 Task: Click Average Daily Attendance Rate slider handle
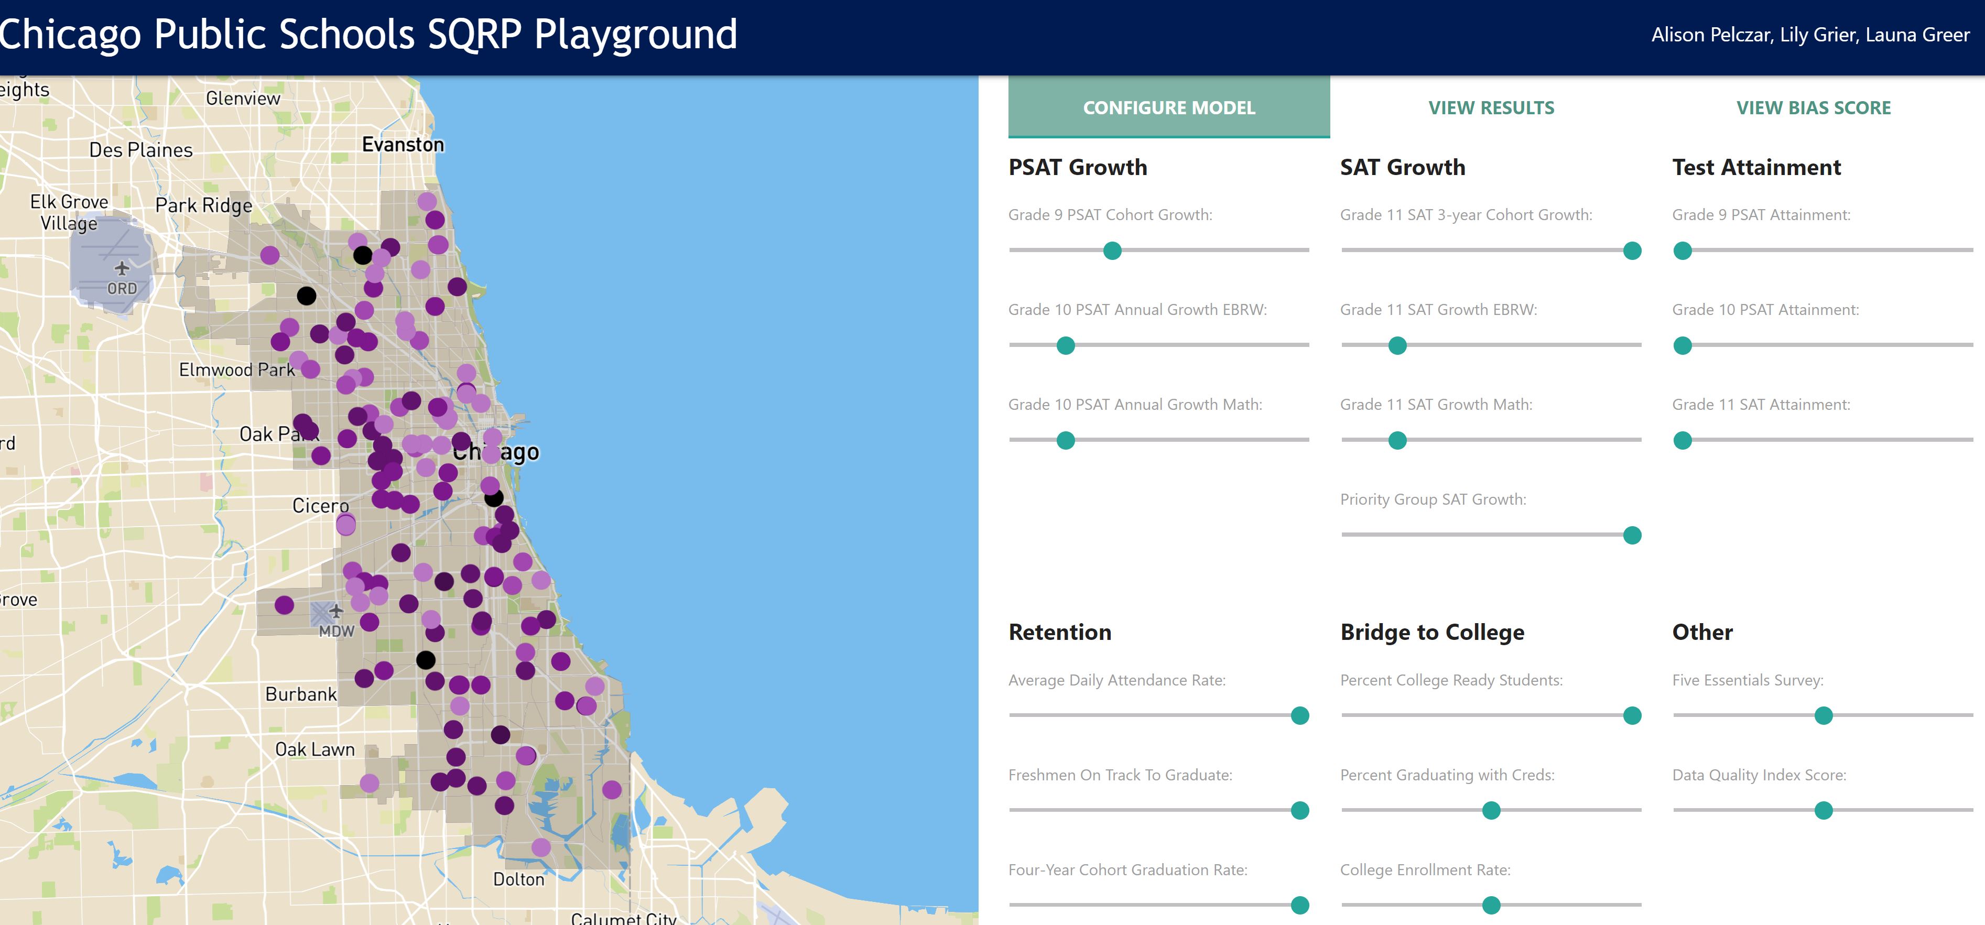point(1300,715)
